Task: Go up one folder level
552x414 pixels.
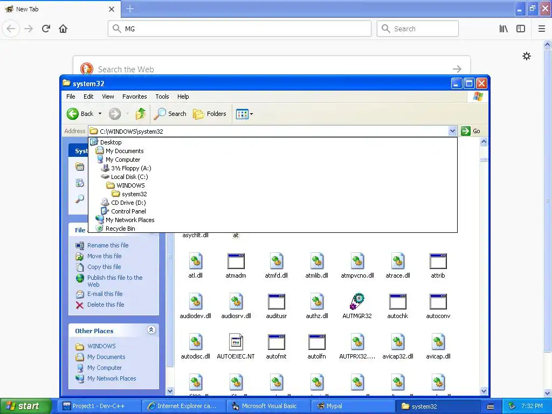Action: tap(141, 114)
